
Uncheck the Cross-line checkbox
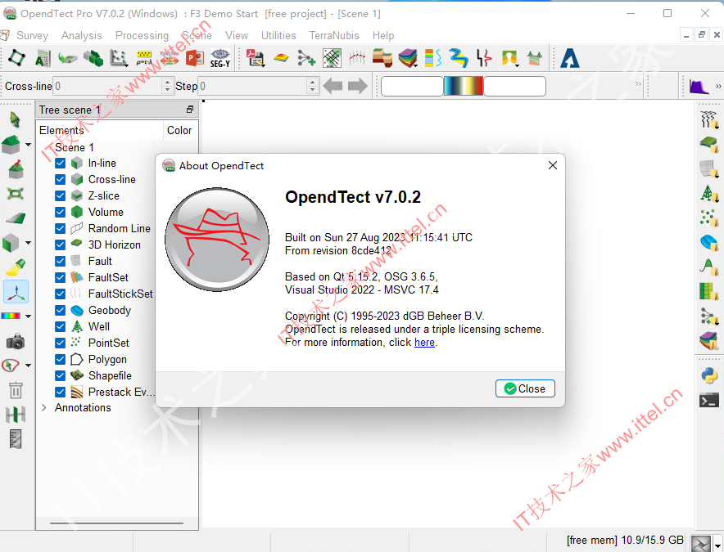point(60,179)
